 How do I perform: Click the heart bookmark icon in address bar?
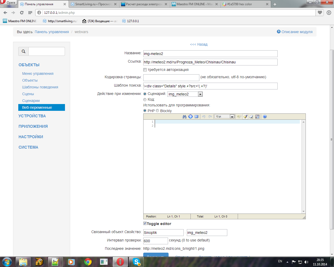tap(320, 13)
